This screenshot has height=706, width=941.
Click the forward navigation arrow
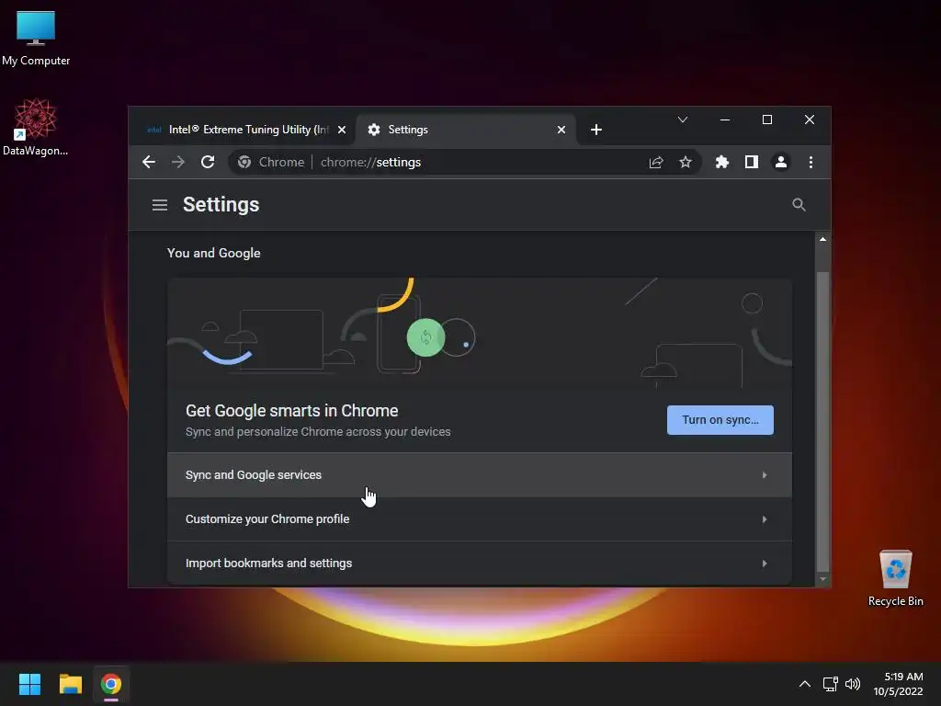pyautogui.click(x=177, y=162)
